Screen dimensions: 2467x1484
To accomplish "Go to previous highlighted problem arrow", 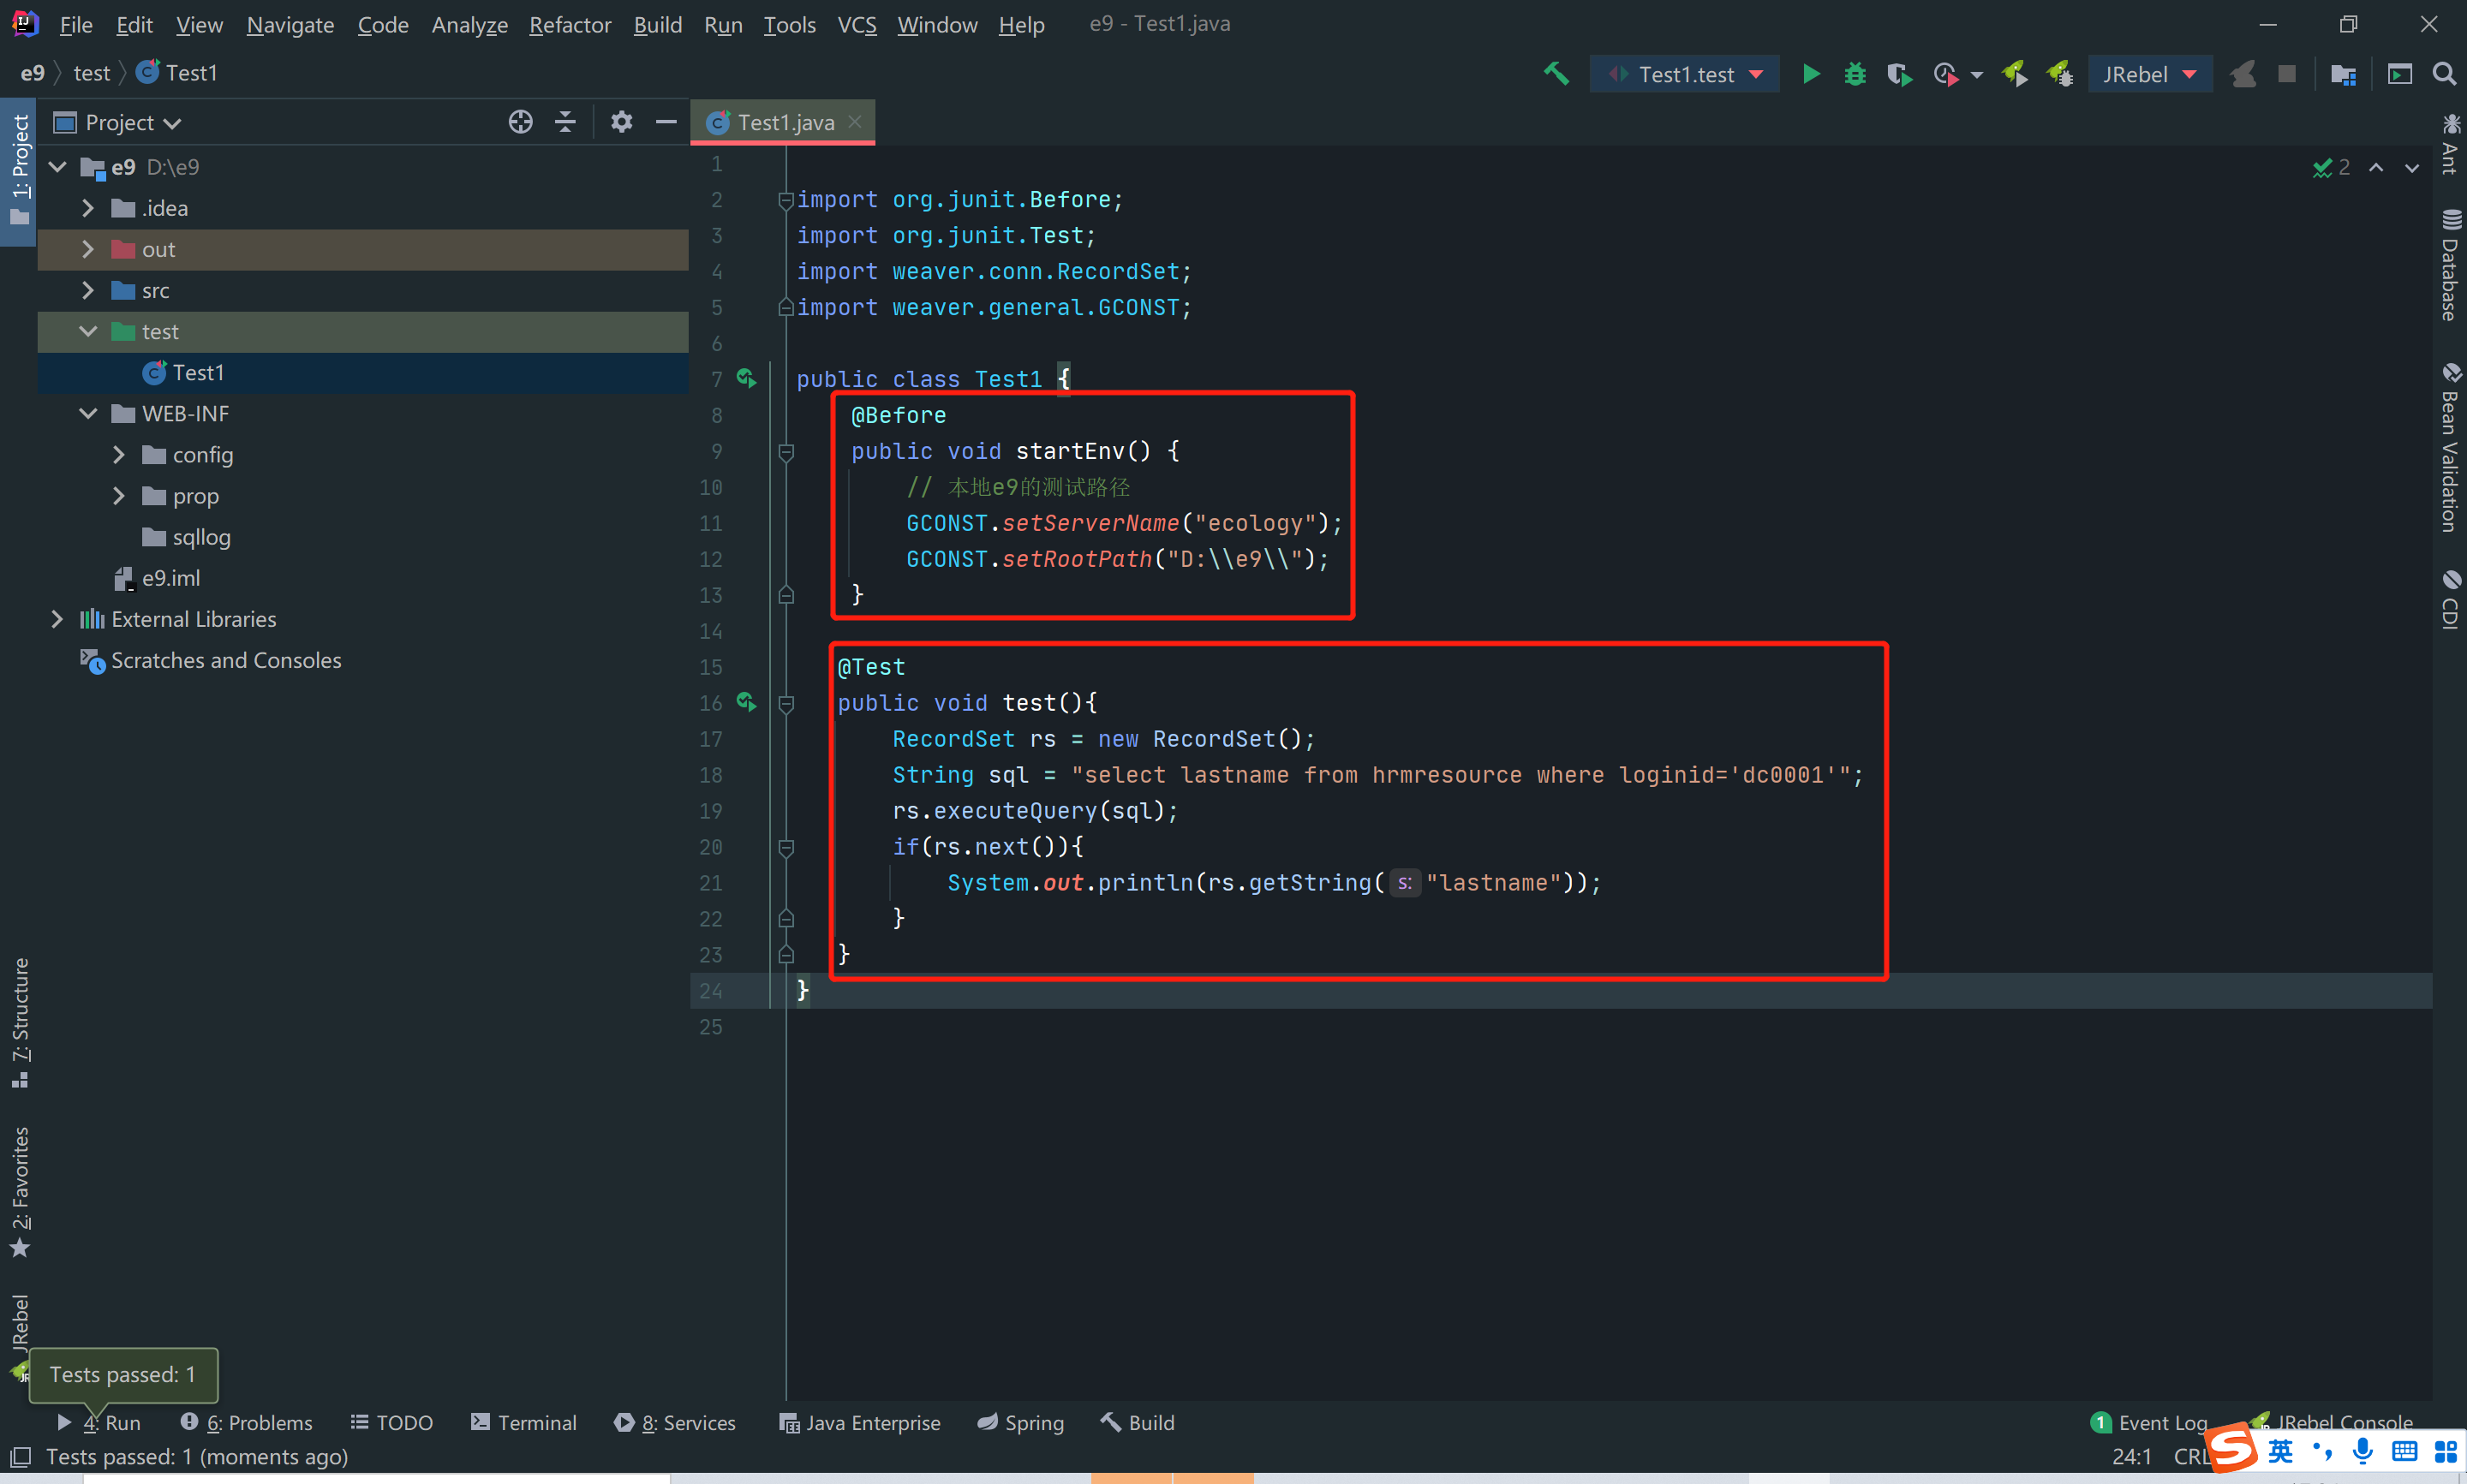I will [2376, 168].
